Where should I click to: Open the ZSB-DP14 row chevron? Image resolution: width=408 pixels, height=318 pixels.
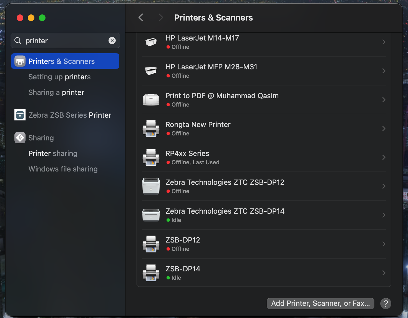click(384, 273)
